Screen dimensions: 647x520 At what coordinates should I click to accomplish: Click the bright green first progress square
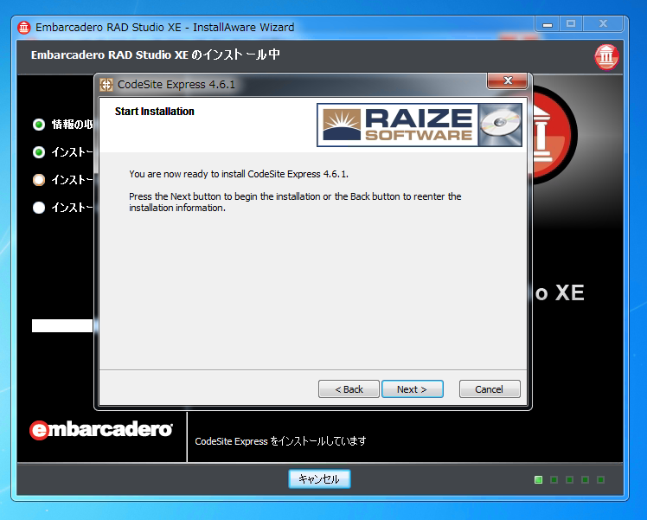(539, 479)
